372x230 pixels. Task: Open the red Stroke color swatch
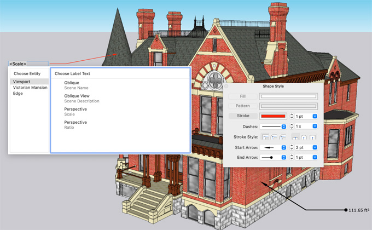pyautogui.click(x=273, y=116)
